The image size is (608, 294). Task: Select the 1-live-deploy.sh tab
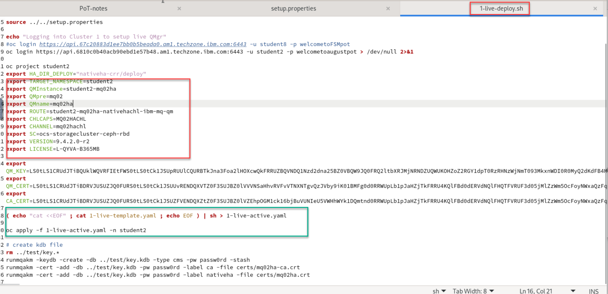click(x=501, y=9)
